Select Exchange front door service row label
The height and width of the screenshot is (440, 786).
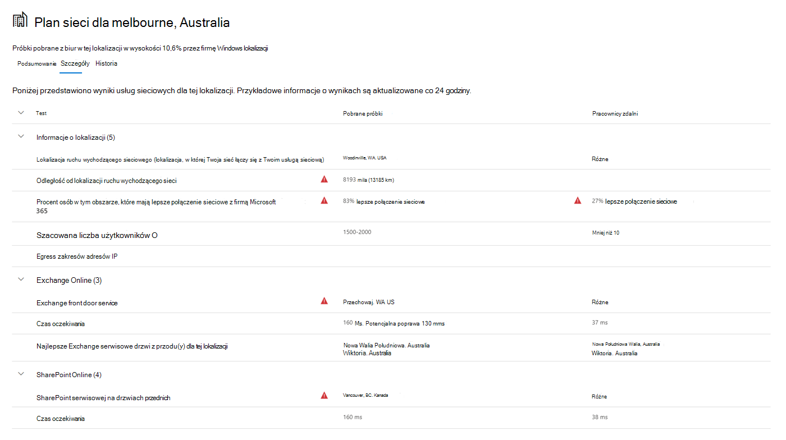tap(77, 303)
